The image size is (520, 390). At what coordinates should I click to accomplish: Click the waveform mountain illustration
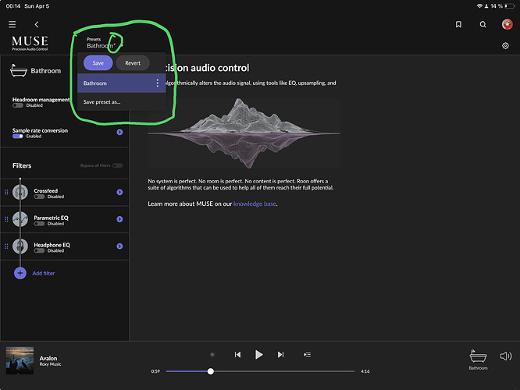pyautogui.click(x=244, y=133)
